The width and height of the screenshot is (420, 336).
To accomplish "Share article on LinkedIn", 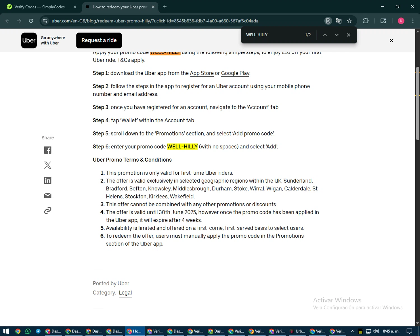I will tap(48, 180).
